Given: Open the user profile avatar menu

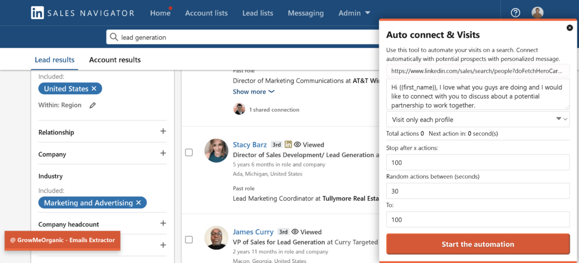Looking at the screenshot, I should click(537, 13).
